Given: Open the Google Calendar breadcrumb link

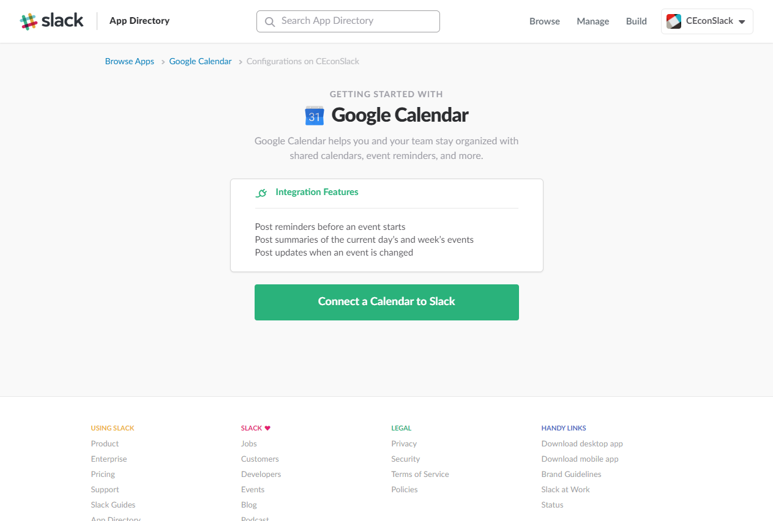Looking at the screenshot, I should [x=201, y=61].
